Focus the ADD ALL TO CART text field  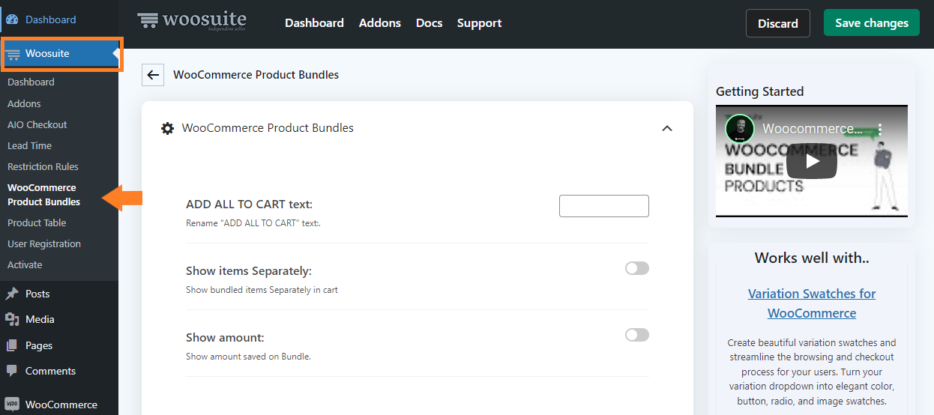[x=604, y=206]
